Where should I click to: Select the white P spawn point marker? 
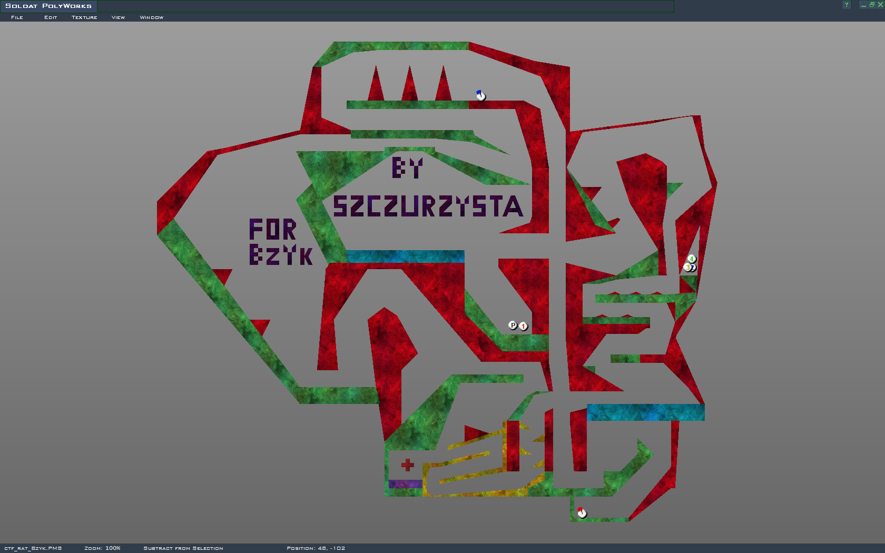pos(513,325)
